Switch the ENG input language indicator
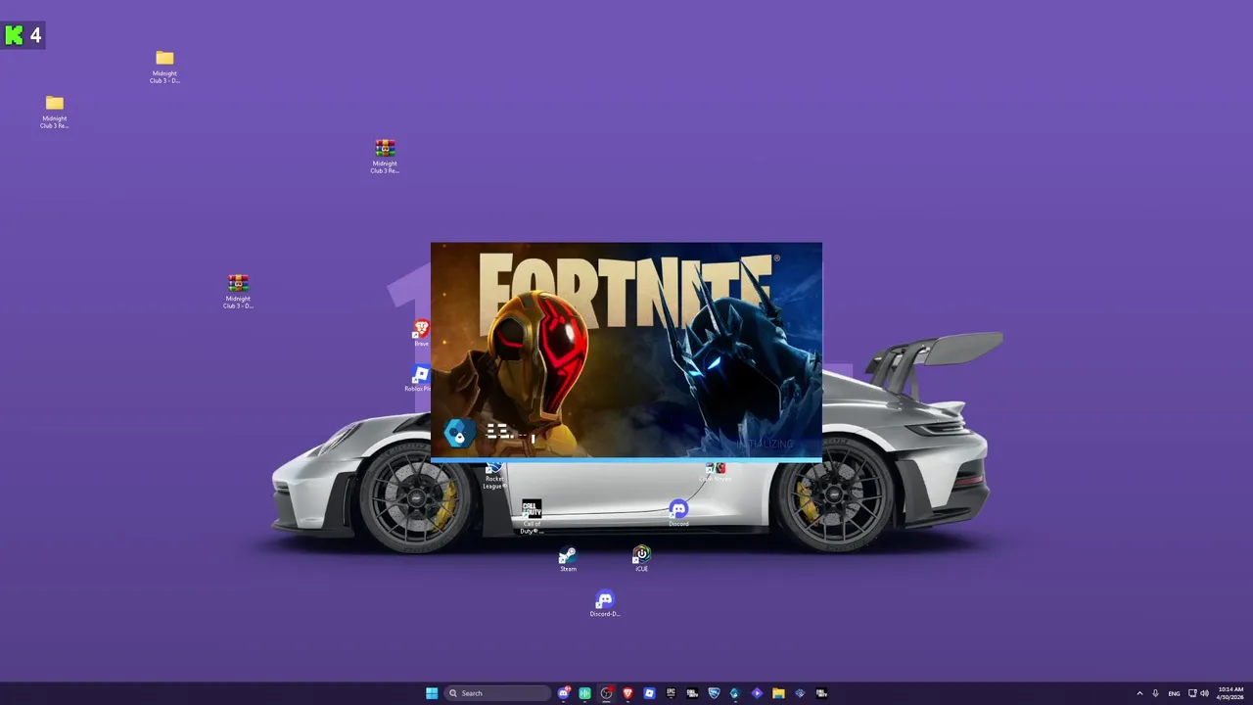This screenshot has height=705, width=1253. [1174, 693]
